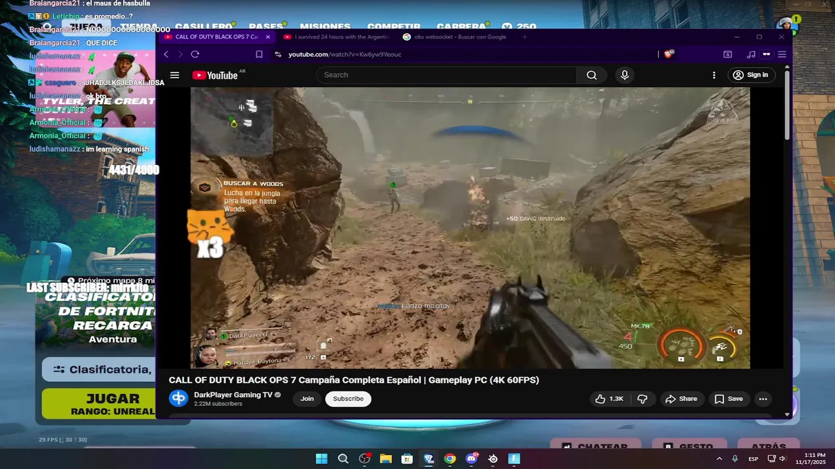
Task: Switch to Fortnite via taskbar icon
Action: pos(514,459)
